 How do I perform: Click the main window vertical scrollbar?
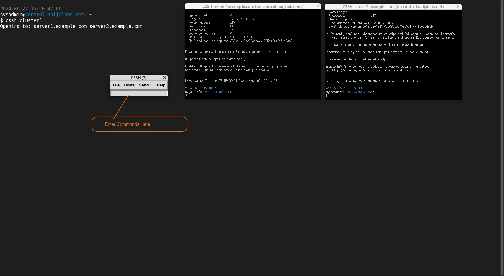pyautogui.click(x=502, y=138)
